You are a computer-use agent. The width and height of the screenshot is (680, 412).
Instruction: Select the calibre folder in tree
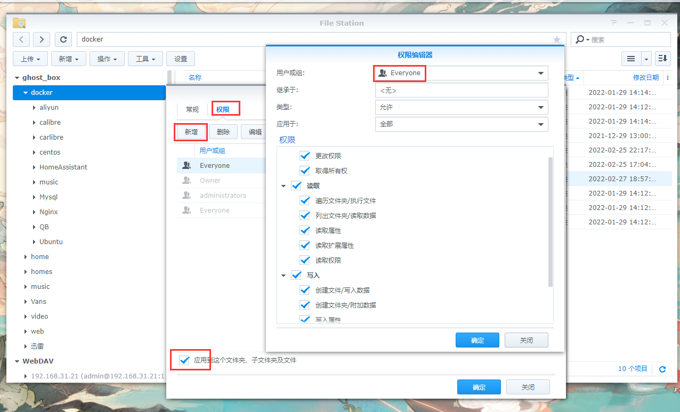pos(50,123)
